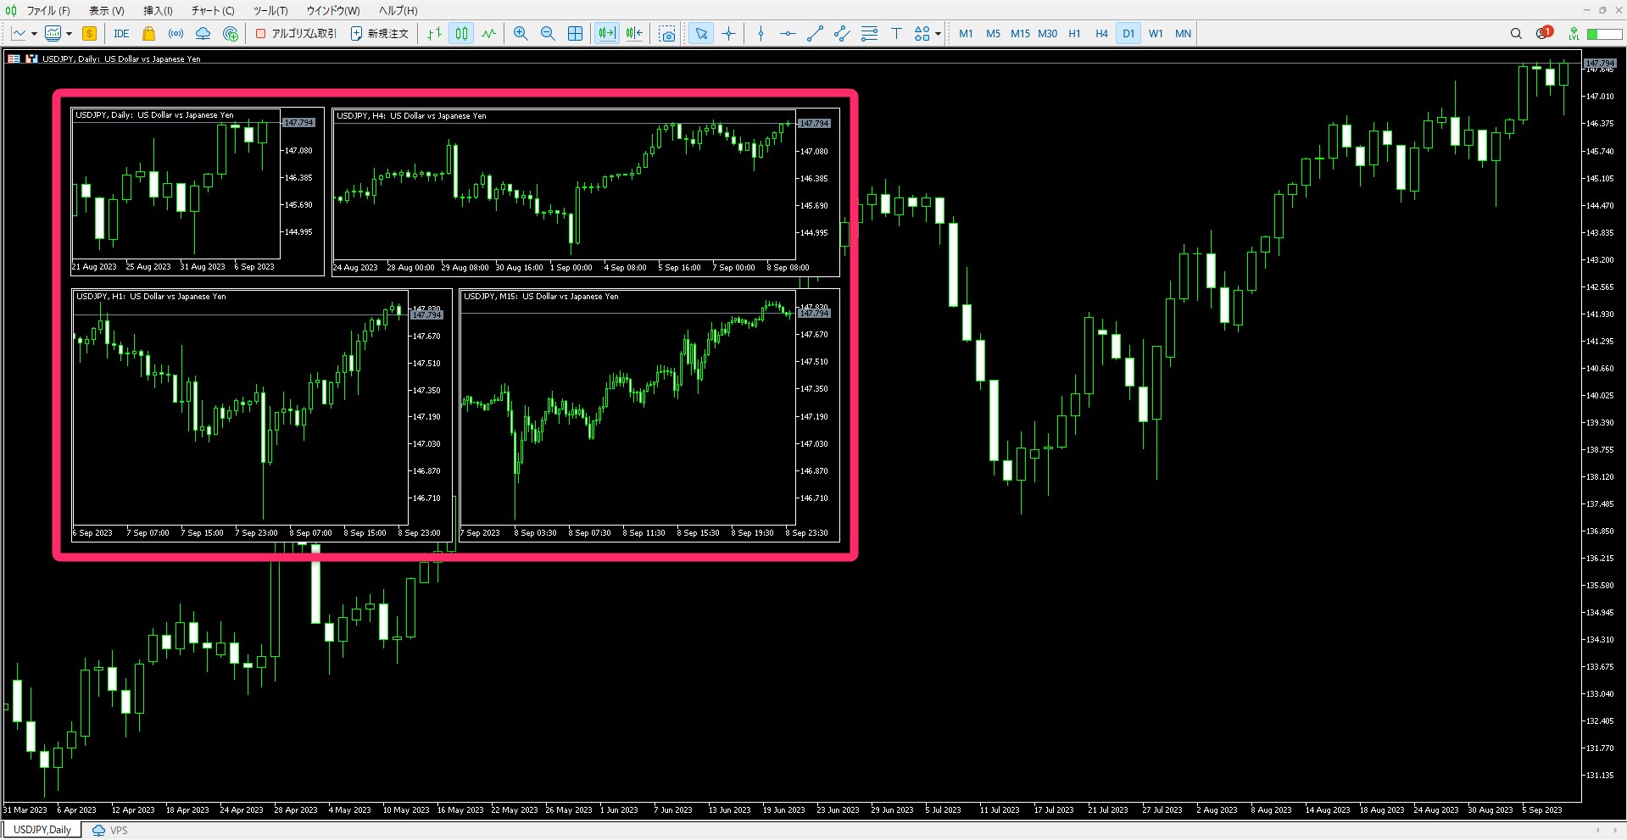Open the market shopping bag icon

click(148, 34)
